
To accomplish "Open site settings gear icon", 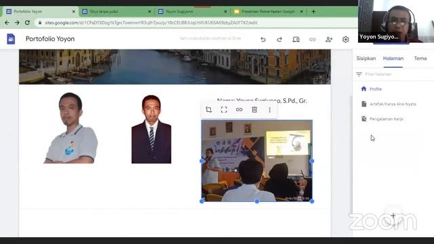I will tap(345, 39).
